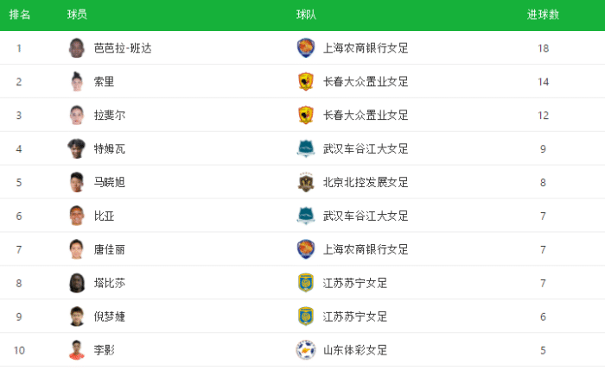Open 北京北控发展女足 team link
This screenshot has height=370, width=605.
(366, 182)
